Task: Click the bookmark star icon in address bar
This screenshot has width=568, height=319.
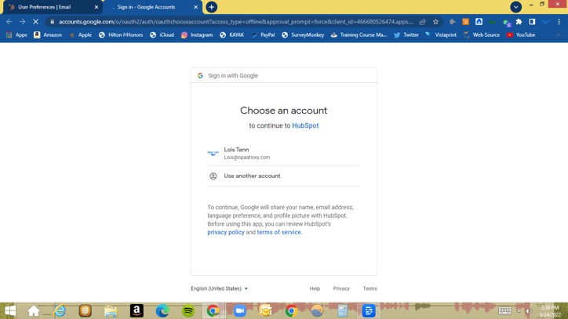Action: click(435, 22)
